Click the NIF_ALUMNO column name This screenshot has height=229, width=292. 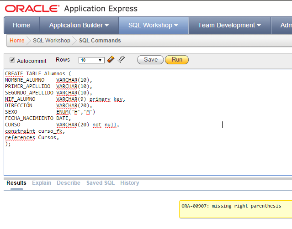tap(20, 99)
